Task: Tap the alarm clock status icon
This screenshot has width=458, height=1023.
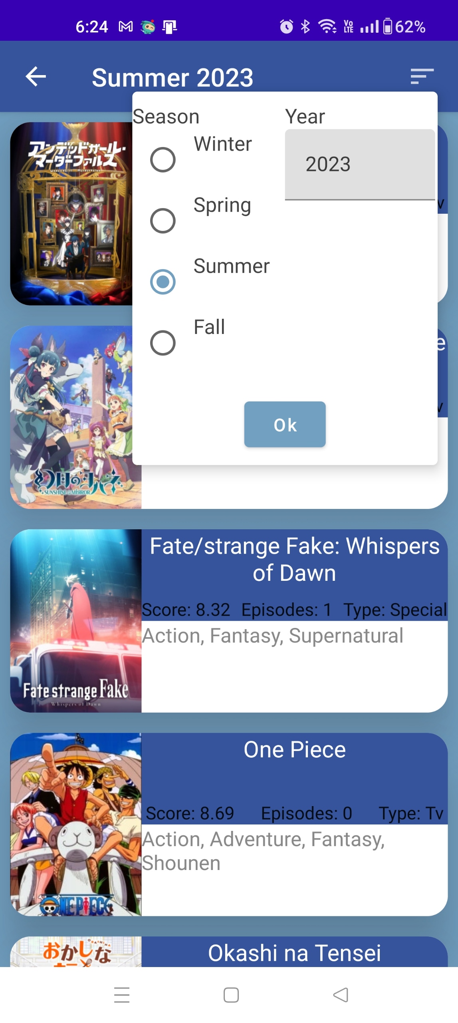Action: (x=286, y=27)
